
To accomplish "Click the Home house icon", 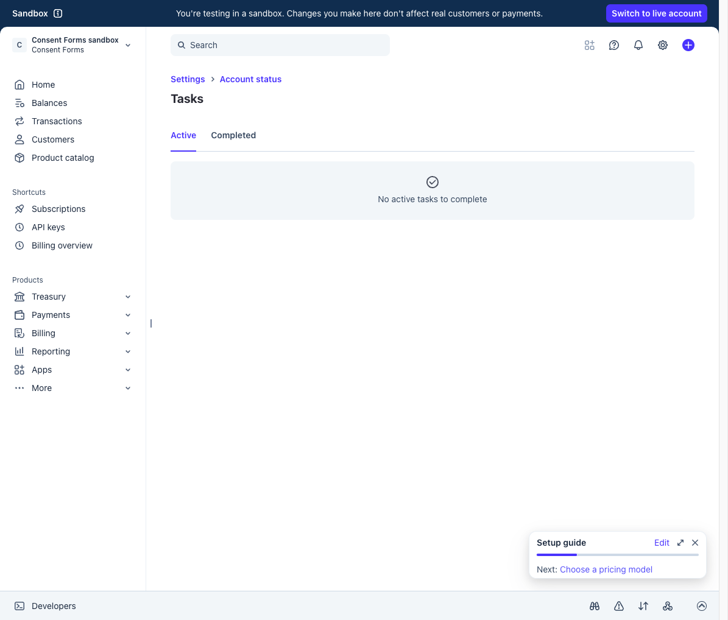I will click(x=19, y=85).
